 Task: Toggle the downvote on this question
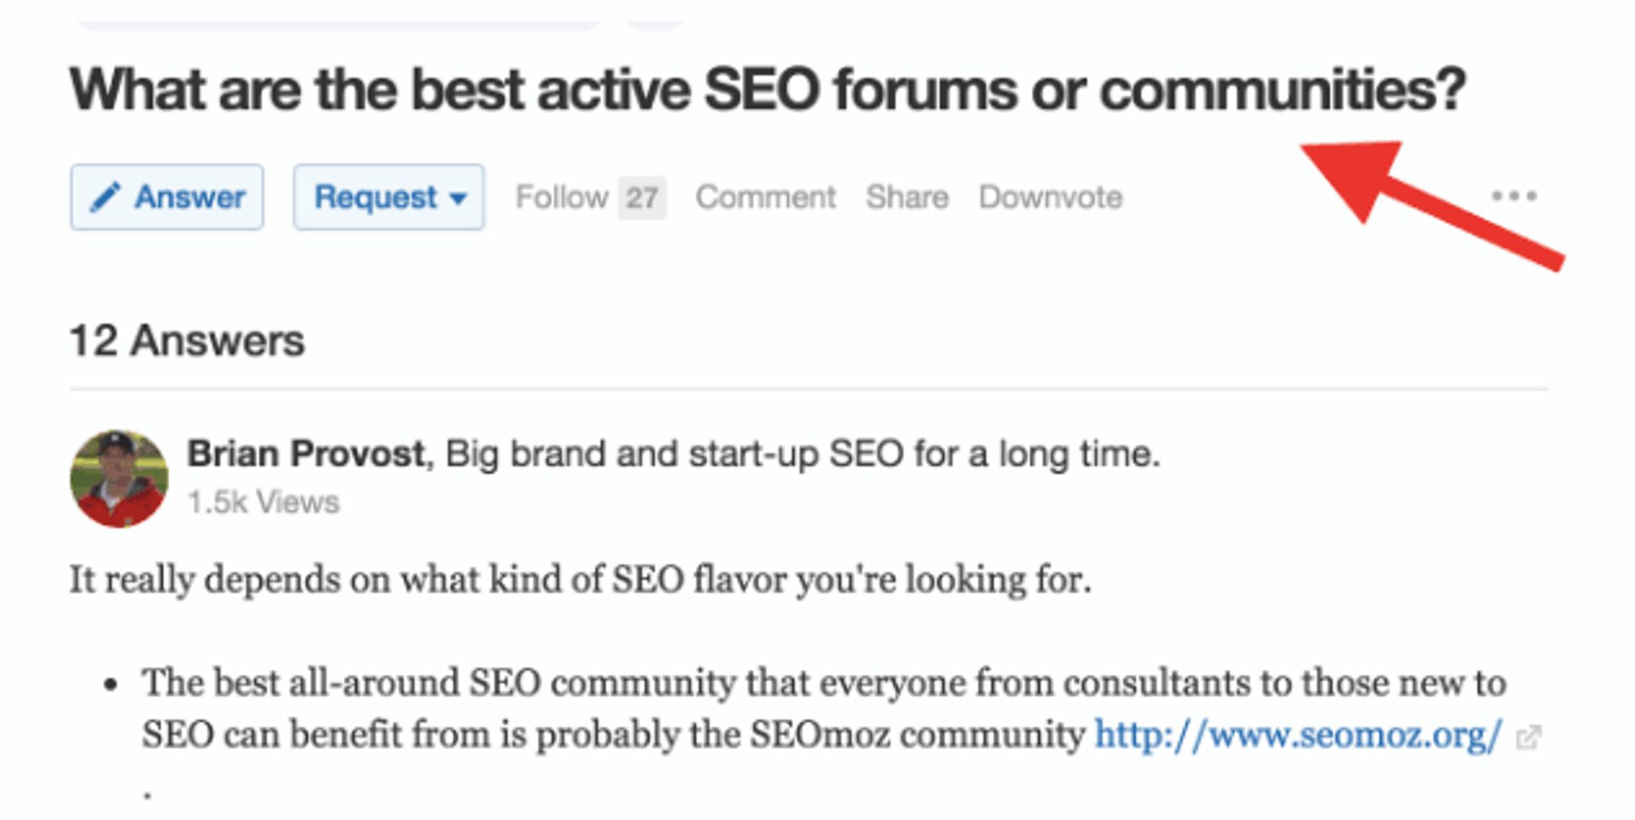[x=1049, y=197]
